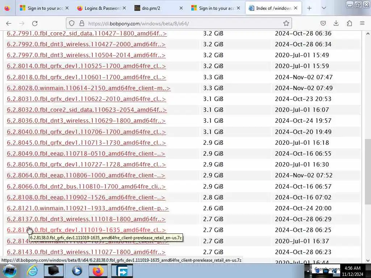Open 6.2.8143.0.fbl_dnt3_wireless link

(86, 252)
